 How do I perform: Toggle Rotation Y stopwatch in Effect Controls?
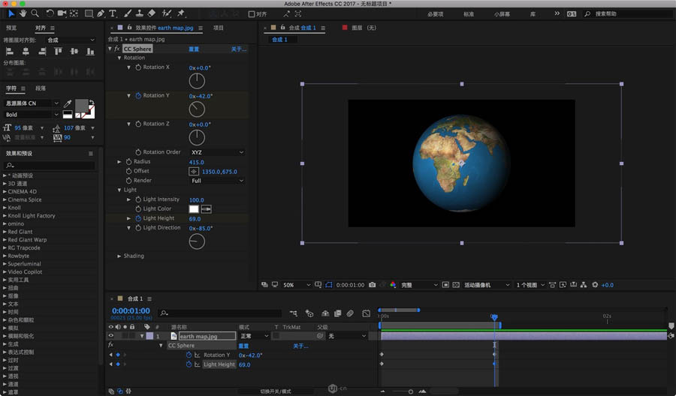(138, 96)
